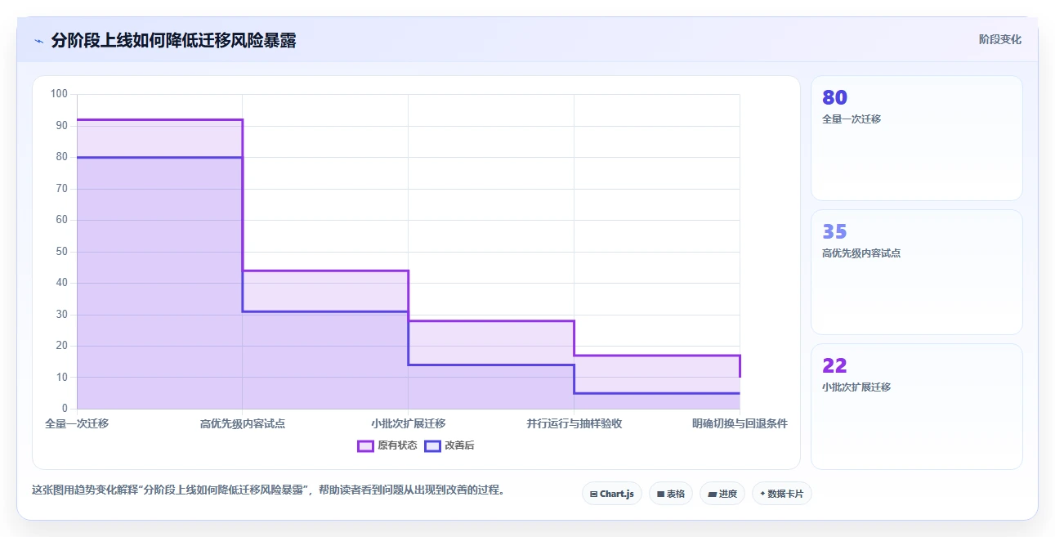Click x-axis label 全量一次迁移
The image size is (1055, 537).
[x=77, y=423]
